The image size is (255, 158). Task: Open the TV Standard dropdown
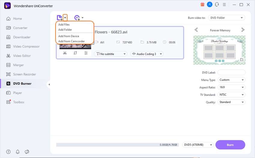point(231,95)
